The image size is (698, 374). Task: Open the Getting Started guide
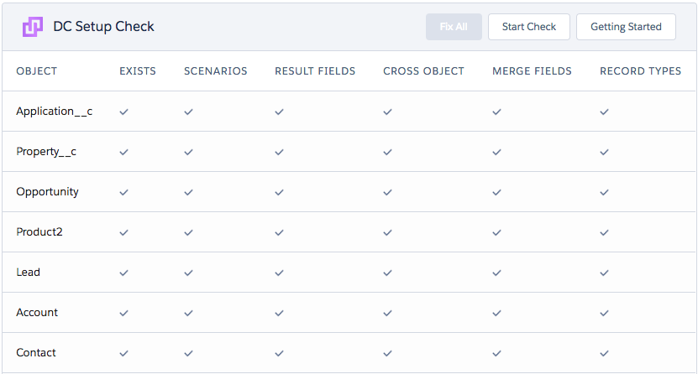626,27
